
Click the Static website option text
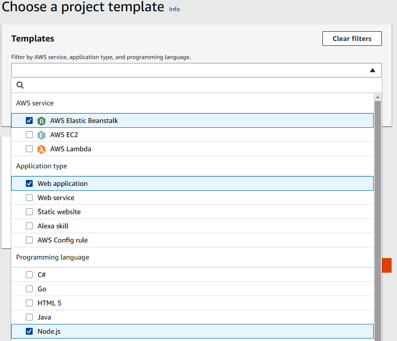click(x=59, y=212)
